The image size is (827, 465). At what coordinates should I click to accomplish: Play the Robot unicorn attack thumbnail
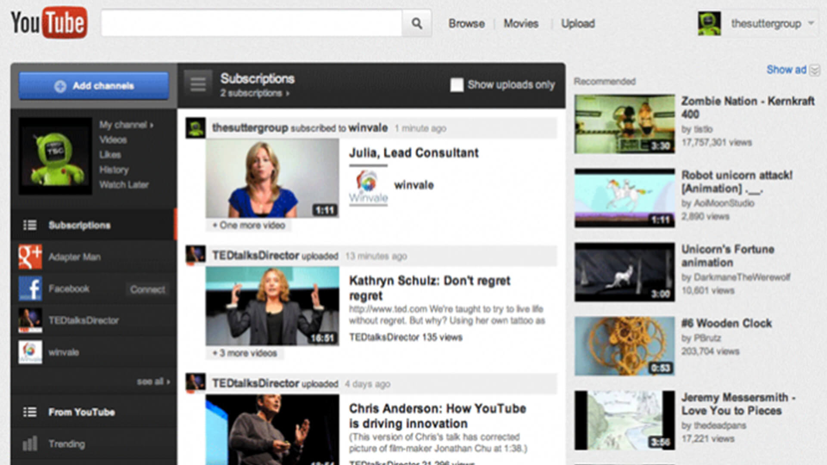tap(625, 198)
